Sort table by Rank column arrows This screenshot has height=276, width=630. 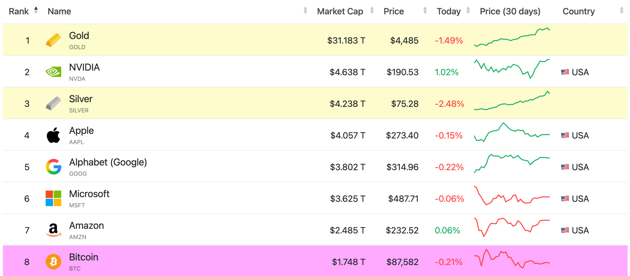(x=36, y=10)
